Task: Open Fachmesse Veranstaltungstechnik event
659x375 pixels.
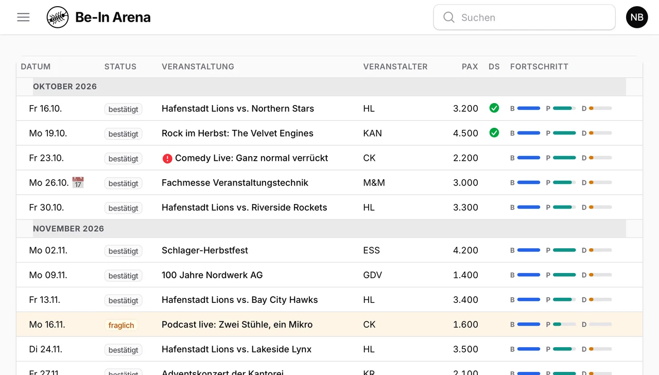Action: (x=235, y=182)
